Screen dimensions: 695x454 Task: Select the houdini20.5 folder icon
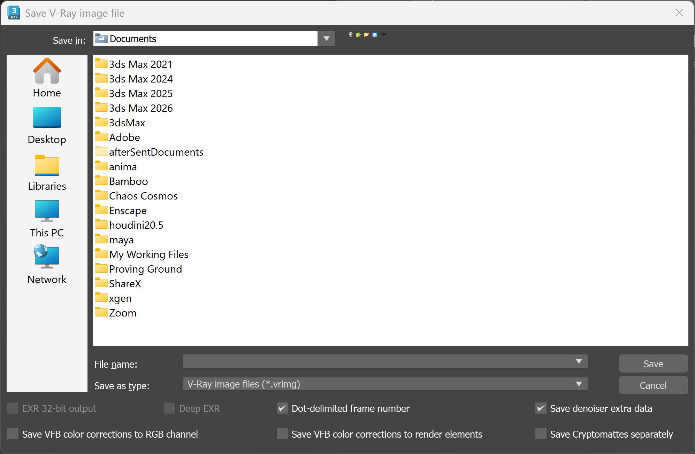click(x=101, y=225)
